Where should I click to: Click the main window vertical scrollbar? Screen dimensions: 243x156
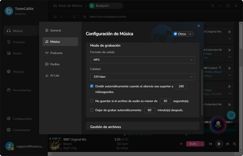click(x=241, y=57)
